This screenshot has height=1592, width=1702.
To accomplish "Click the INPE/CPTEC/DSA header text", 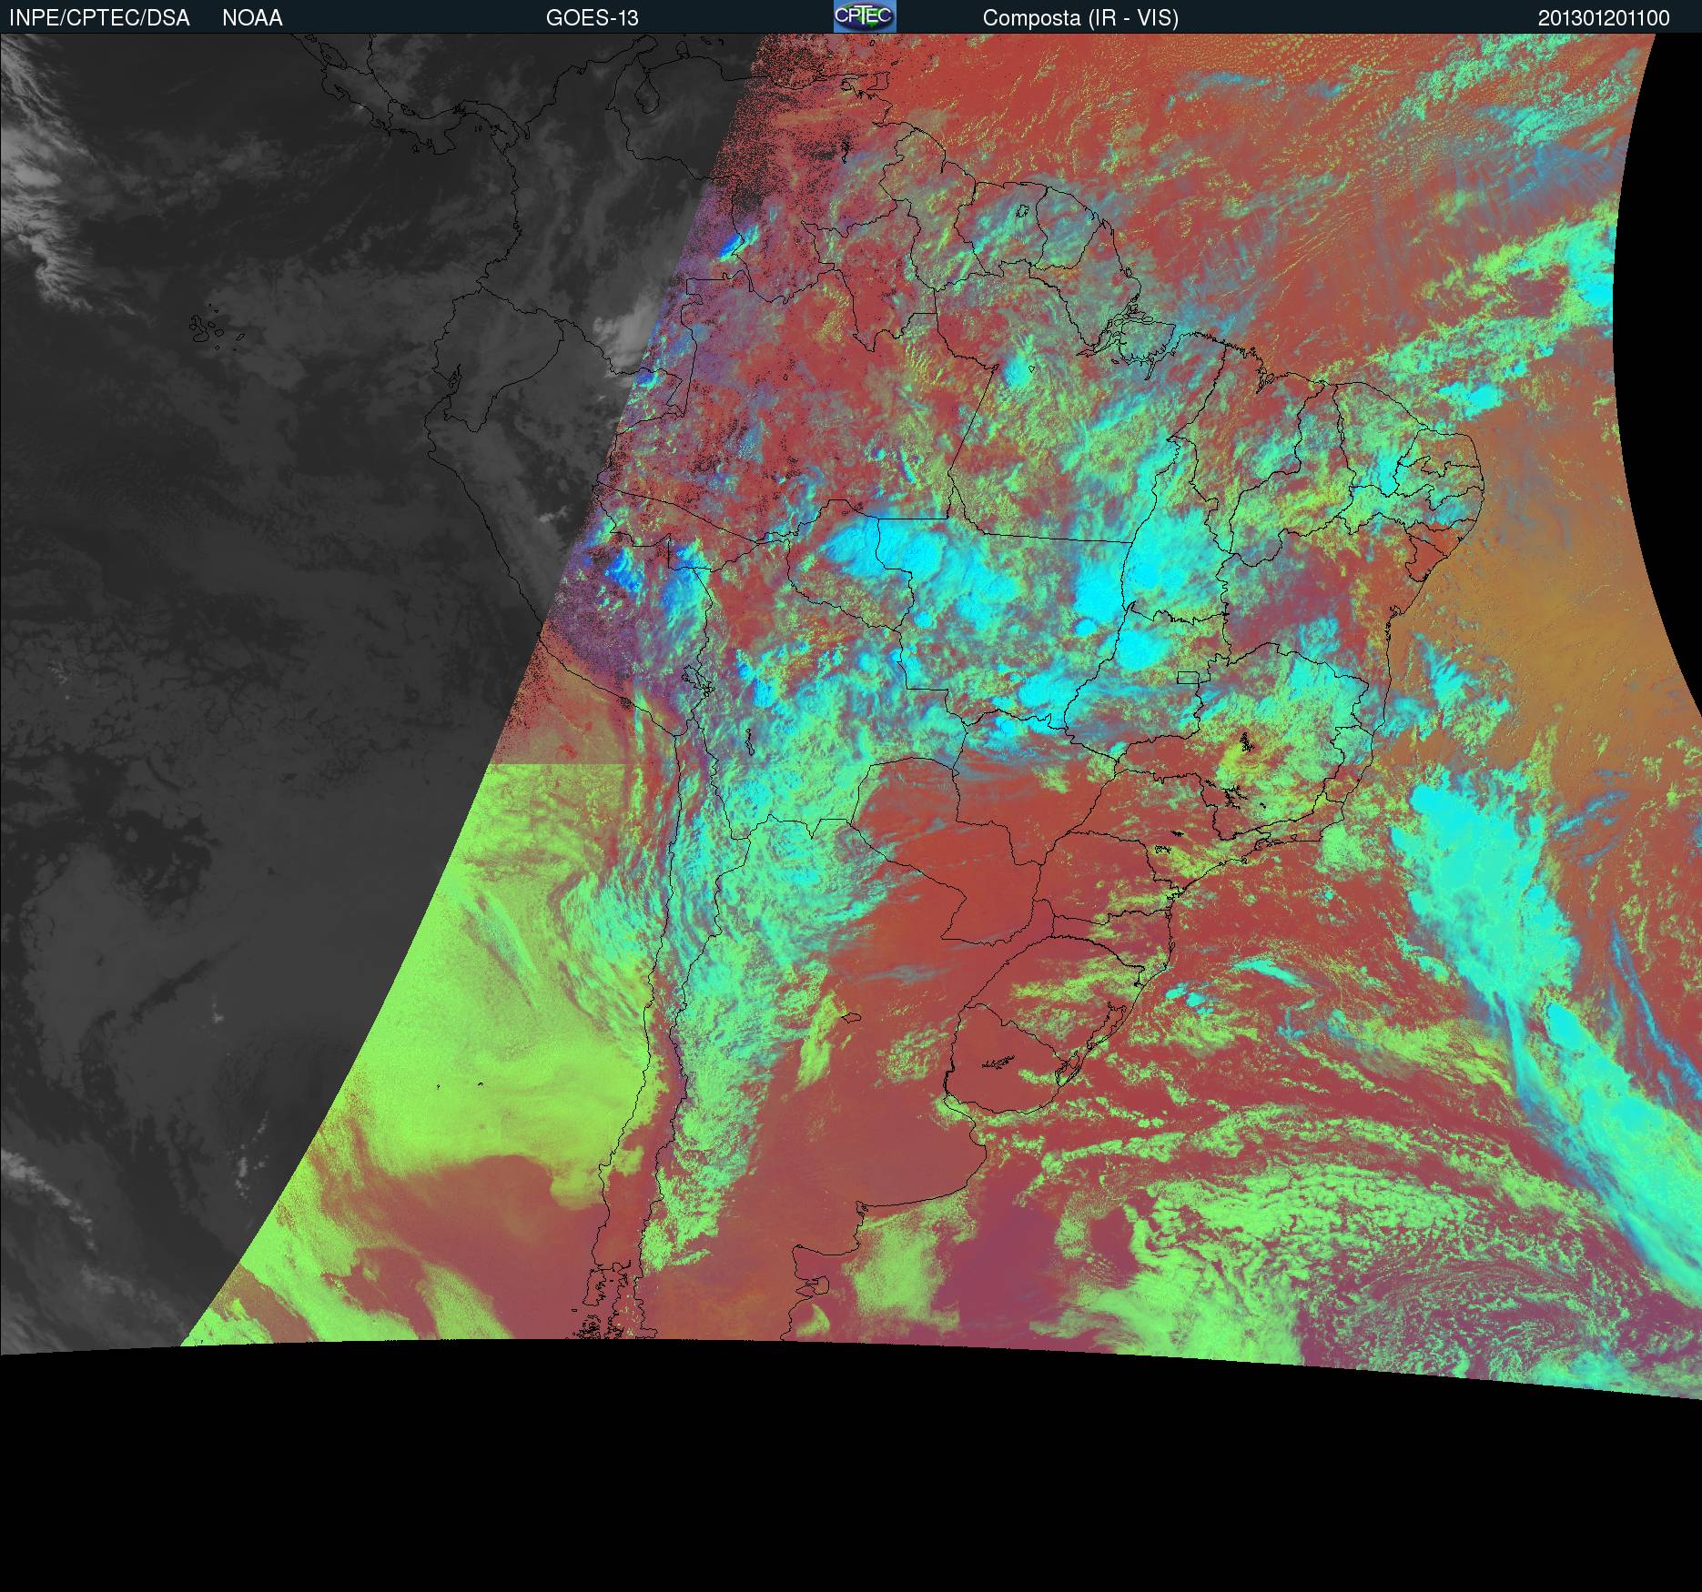I will (99, 18).
